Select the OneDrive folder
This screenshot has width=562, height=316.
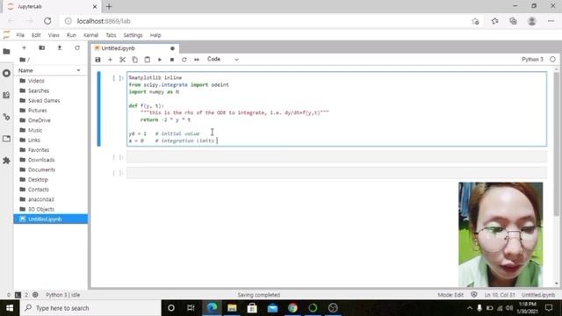click(51, 120)
